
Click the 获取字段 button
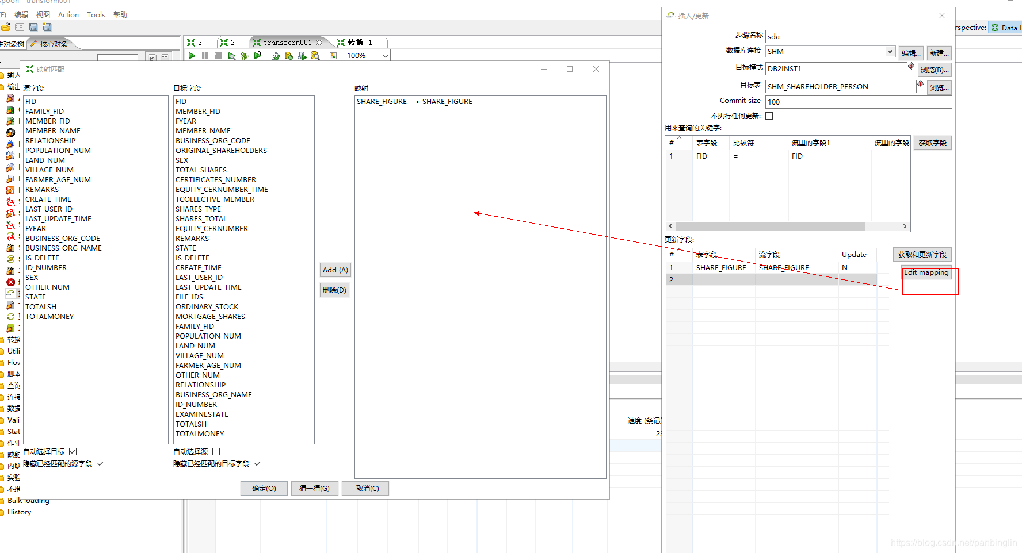coord(933,143)
